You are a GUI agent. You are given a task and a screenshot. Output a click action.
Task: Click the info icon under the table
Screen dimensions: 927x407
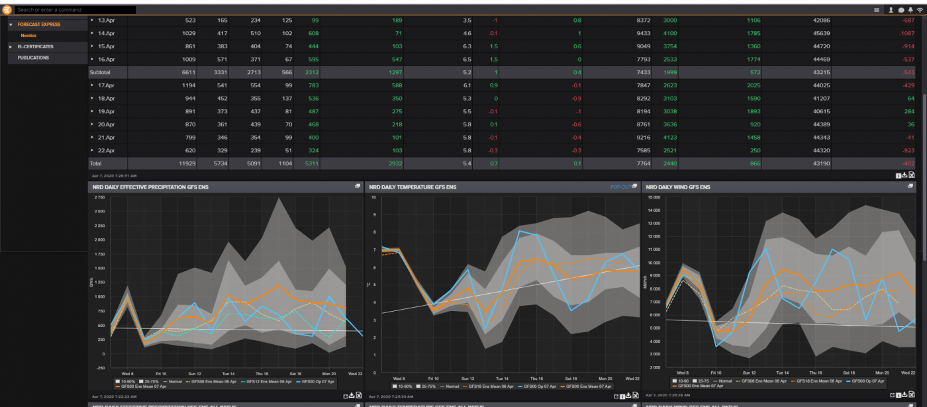click(899, 175)
